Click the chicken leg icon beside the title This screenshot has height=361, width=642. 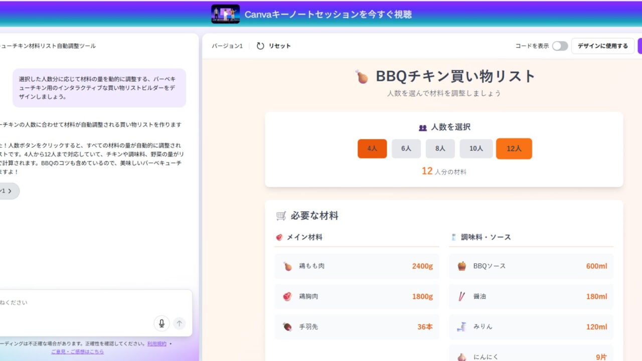[x=361, y=77]
